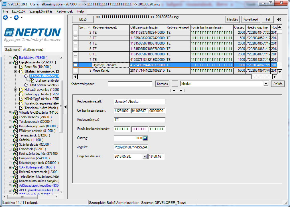
Task: Click the Főkönyvi számok (81000) icon
Action: 15,131
